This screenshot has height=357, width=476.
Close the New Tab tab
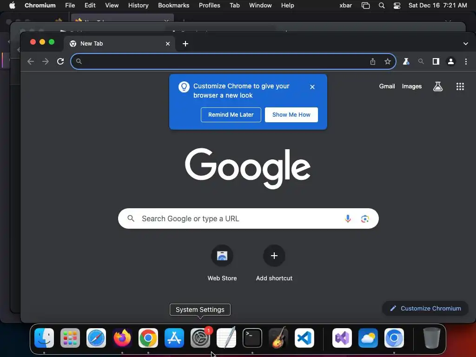167,44
